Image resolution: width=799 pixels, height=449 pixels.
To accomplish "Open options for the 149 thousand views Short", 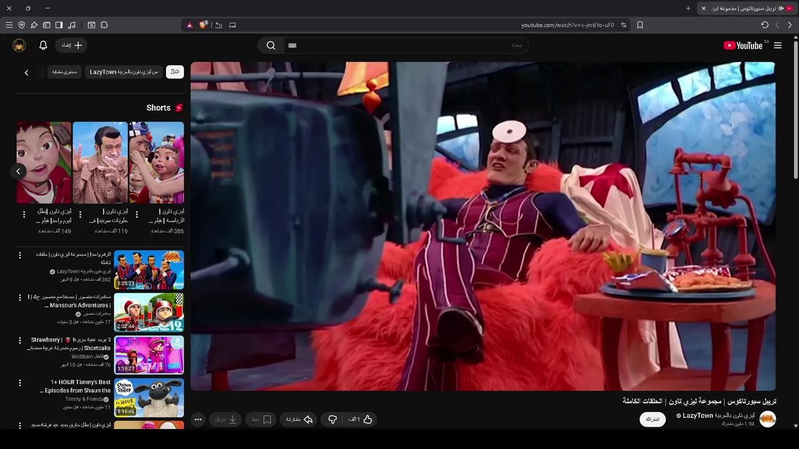I will click(x=24, y=215).
